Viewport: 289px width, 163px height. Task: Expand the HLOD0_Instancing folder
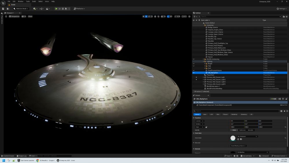(203, 59)
